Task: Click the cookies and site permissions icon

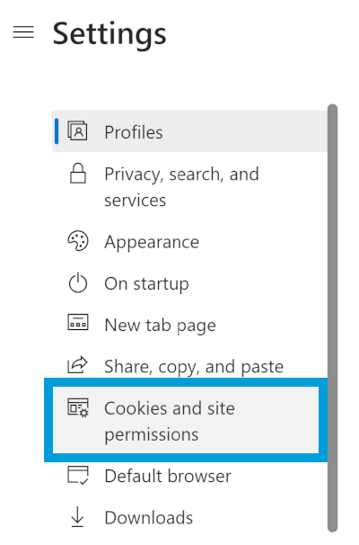Action: (78, 407)
